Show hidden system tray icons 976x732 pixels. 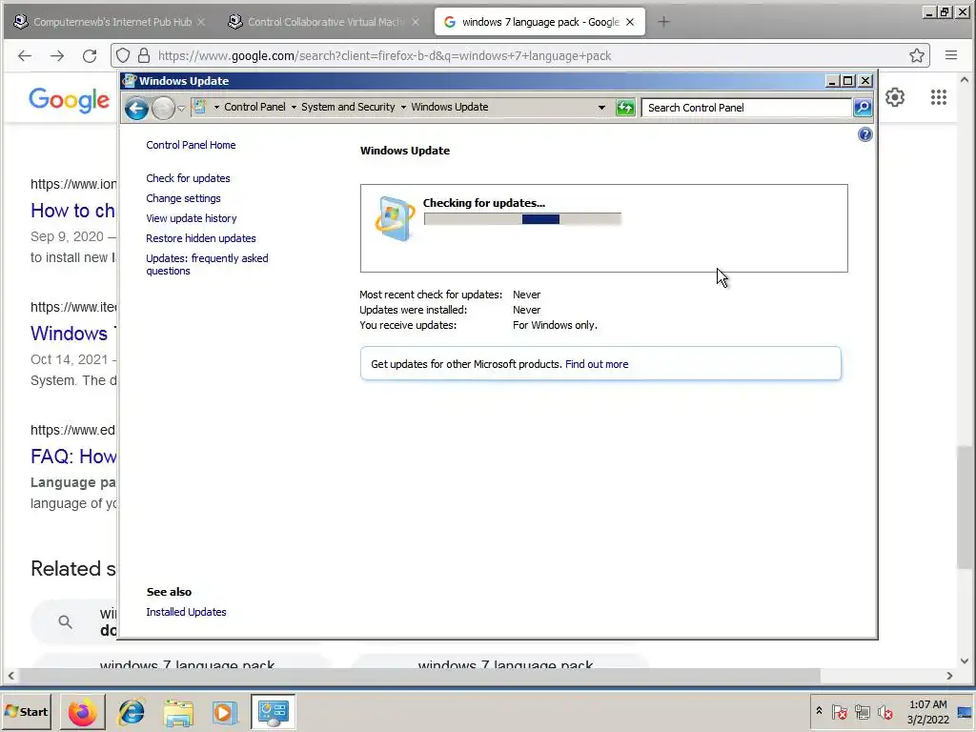click(x=819, y=711)
